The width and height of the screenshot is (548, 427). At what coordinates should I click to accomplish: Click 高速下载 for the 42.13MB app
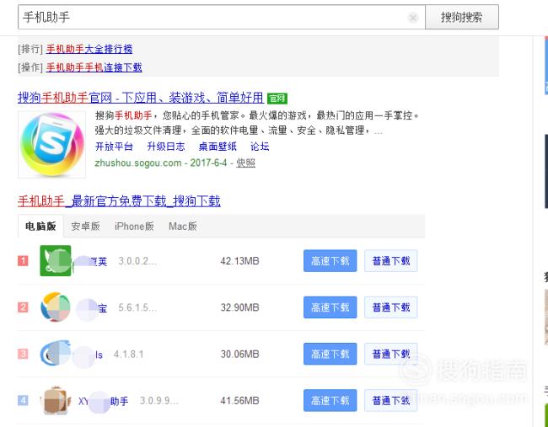330,261
